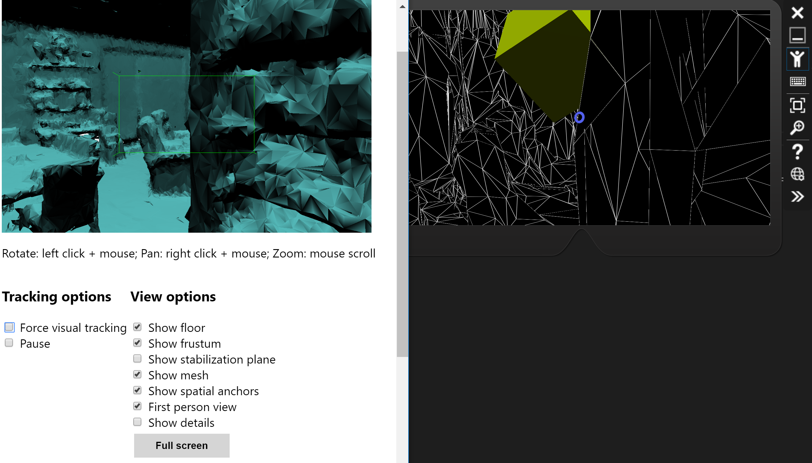Image resolution: width=812 pixels, height=463 pixels.
Task: Uncheck the Show floor option
Action: (137, 327)
